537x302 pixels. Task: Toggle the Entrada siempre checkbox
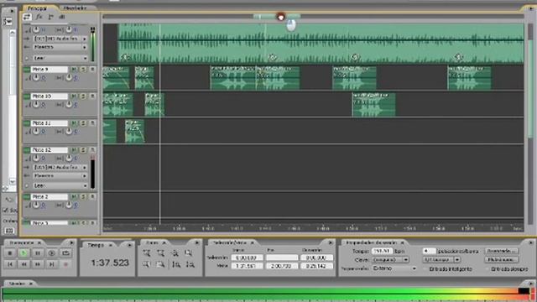coord(487,269)
